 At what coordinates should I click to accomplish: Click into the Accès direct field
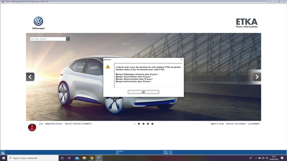(x=48, y=39)
